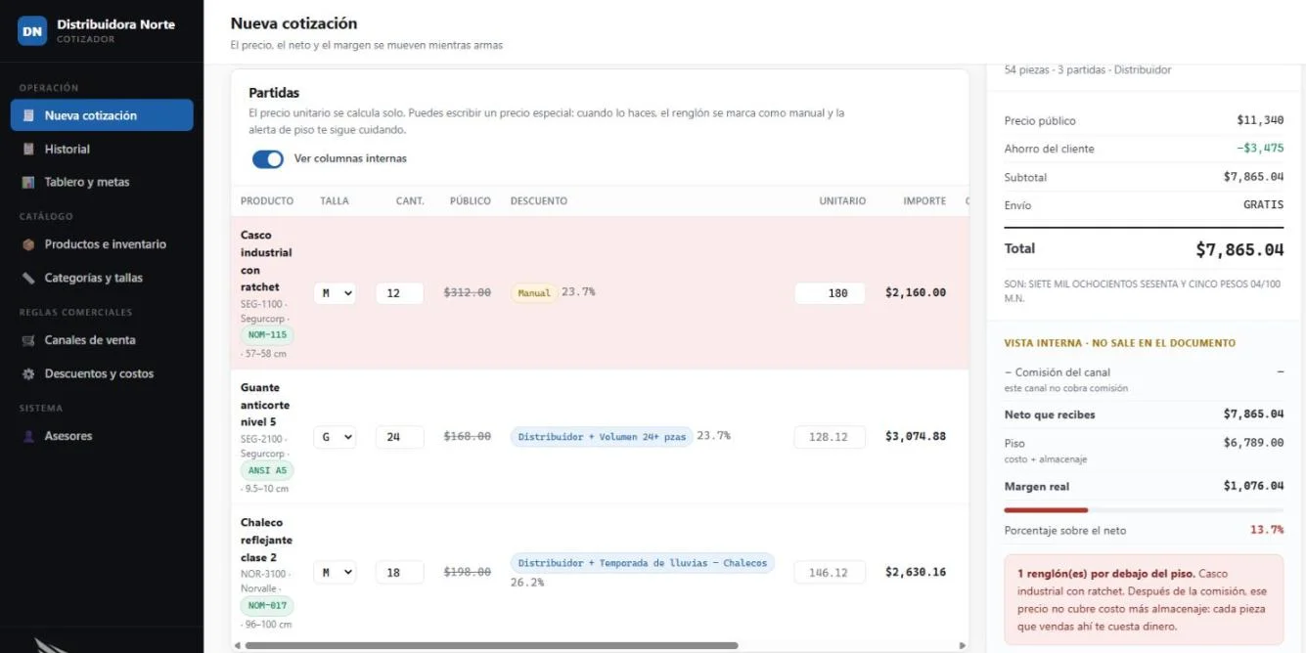The image size is (1306, 653).
Task: Click Ahorro del cliente value −$3,475
Action: [1259, 149]
